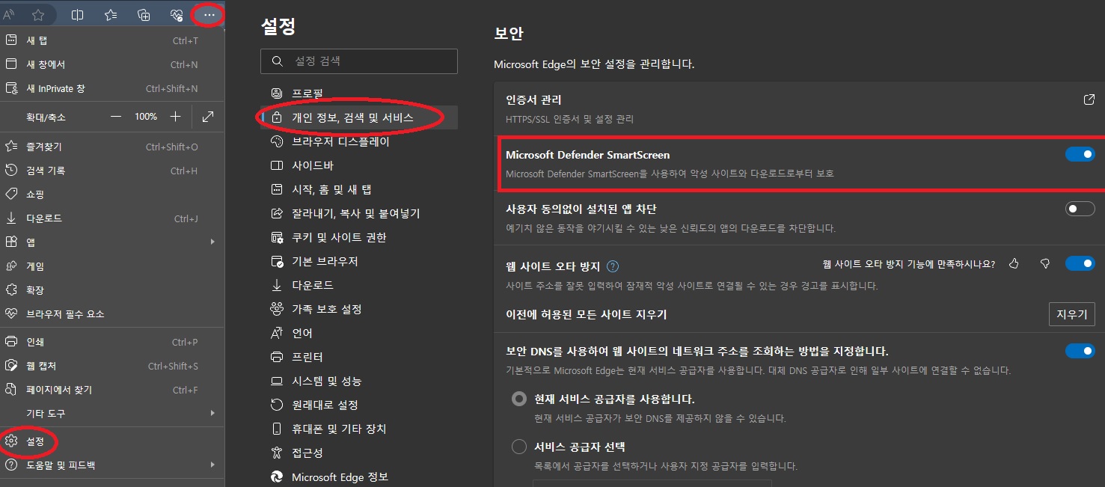1105x487 pixels.
Task: Open 인증서 관리 external link icon
Action: coord(1089,99)
